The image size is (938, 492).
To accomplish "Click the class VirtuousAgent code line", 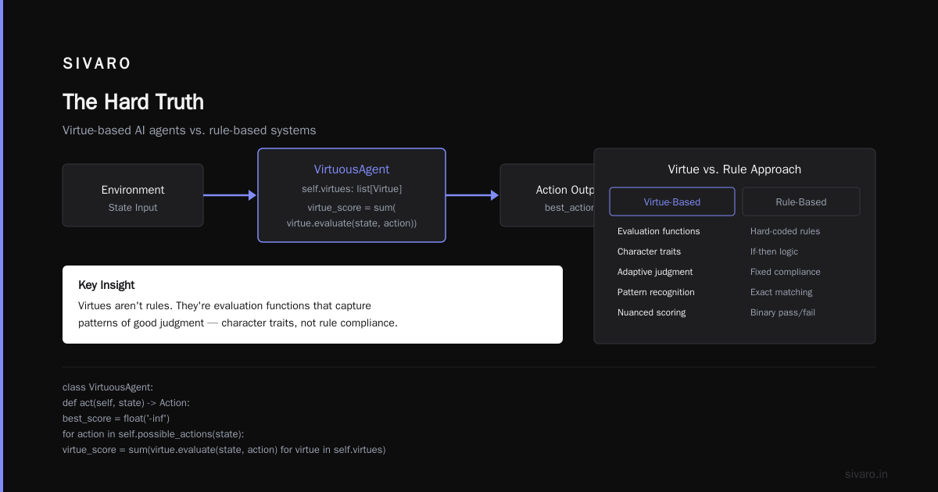I will coord(108,387).
